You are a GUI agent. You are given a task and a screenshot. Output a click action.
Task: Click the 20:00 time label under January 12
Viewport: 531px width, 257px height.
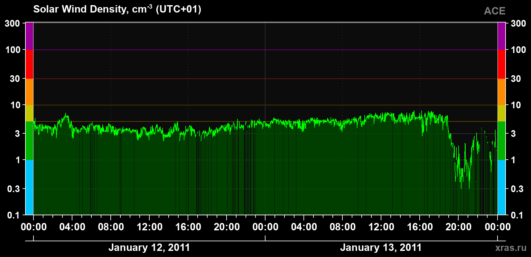coord(227,227)
